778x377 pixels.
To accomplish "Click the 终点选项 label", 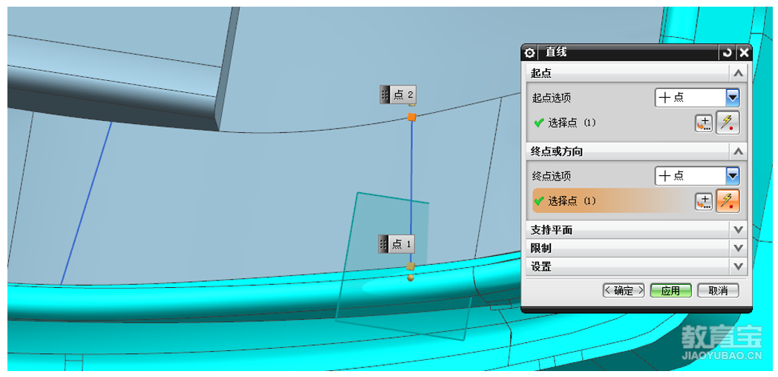I will [x=552, y=176].
